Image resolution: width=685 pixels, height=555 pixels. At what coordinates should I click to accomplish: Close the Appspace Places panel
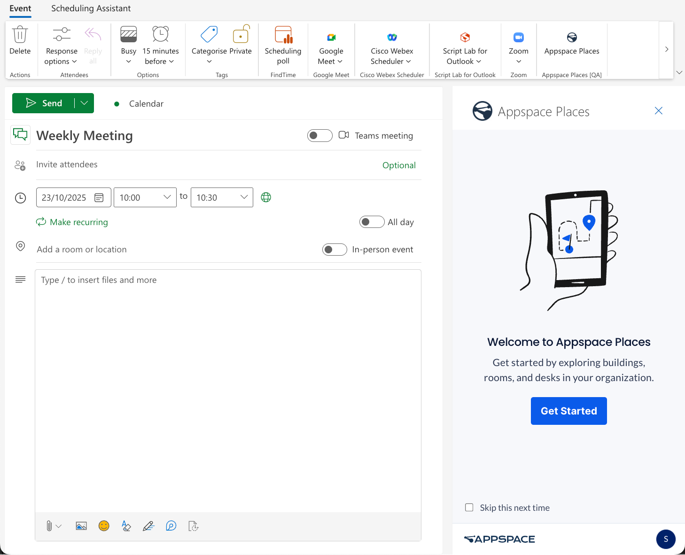pos(659,110)
